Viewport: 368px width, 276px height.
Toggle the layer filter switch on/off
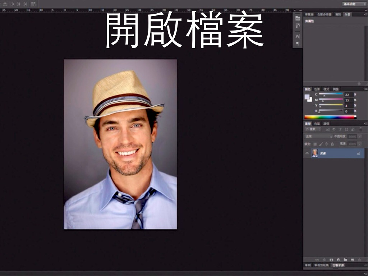(360, 129)
